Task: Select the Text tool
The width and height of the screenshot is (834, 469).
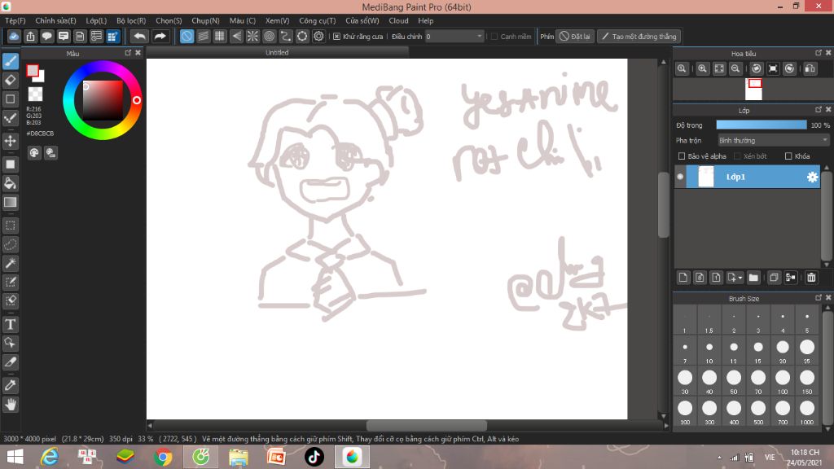Action: [x=10, y=324]
